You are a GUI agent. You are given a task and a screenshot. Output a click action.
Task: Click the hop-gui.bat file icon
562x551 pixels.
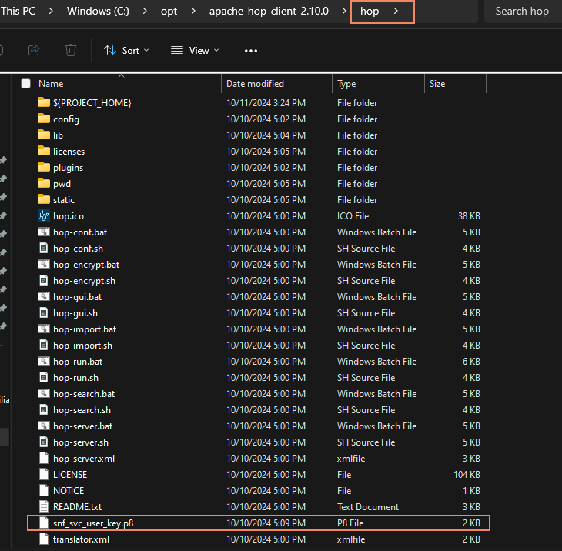click(44, 297)
